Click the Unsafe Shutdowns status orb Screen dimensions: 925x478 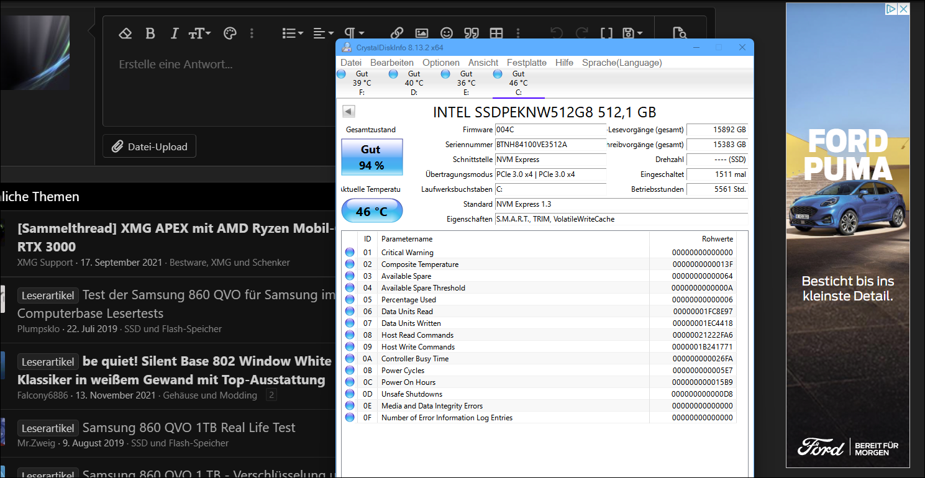(x=350, y=394)
